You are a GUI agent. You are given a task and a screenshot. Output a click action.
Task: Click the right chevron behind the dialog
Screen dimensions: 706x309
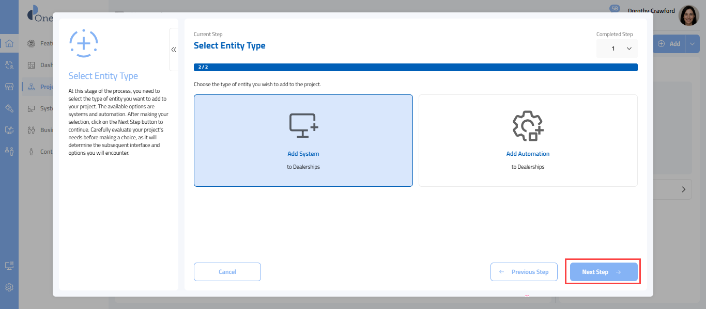click(683, 190)
